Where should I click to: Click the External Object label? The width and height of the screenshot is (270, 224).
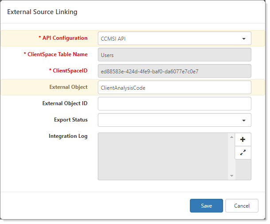point(69,87)
